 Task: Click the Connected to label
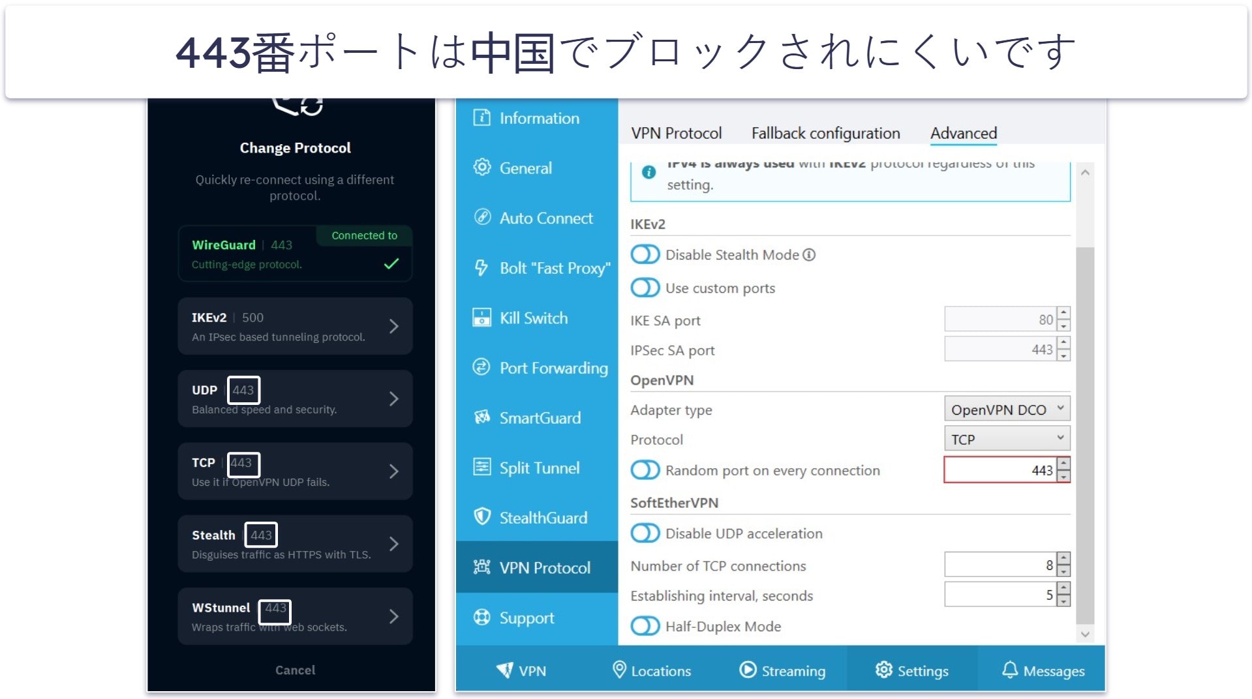pyautogui.click(x=364, y=235)
